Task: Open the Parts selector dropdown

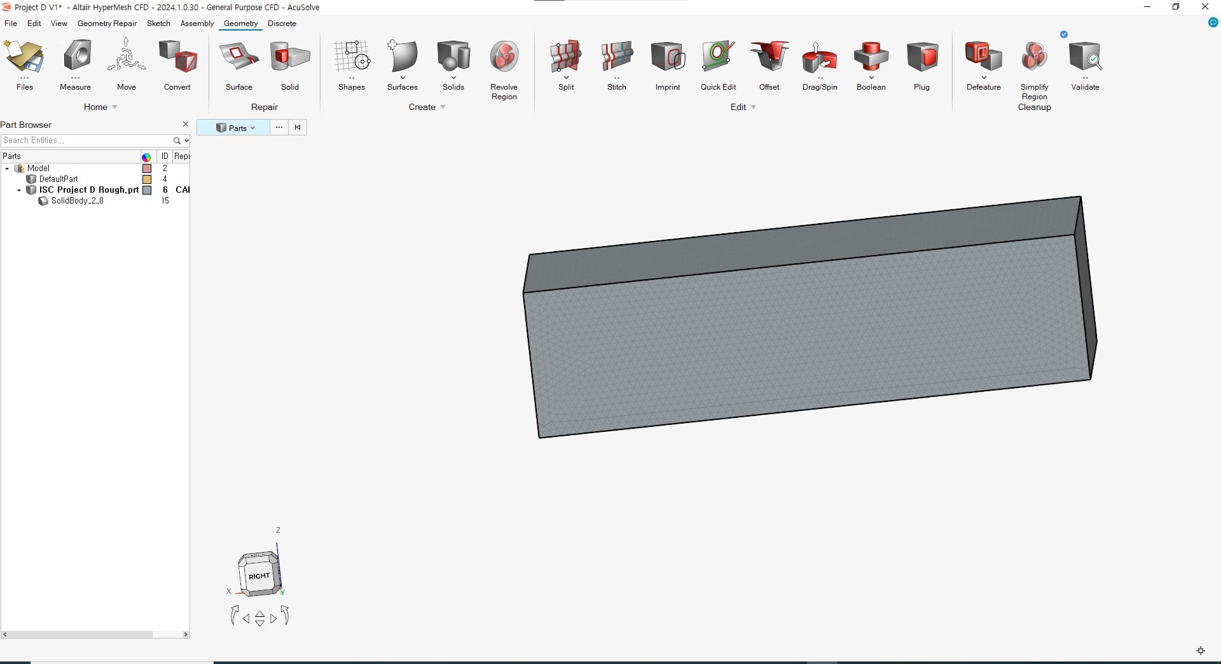Action: tap(235, 128)
